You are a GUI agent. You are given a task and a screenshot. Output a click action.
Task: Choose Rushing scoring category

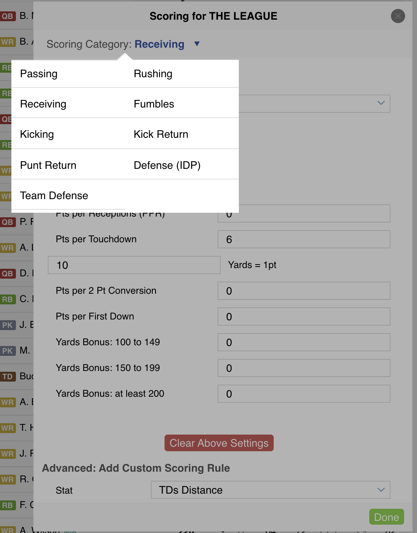[153, 74]
